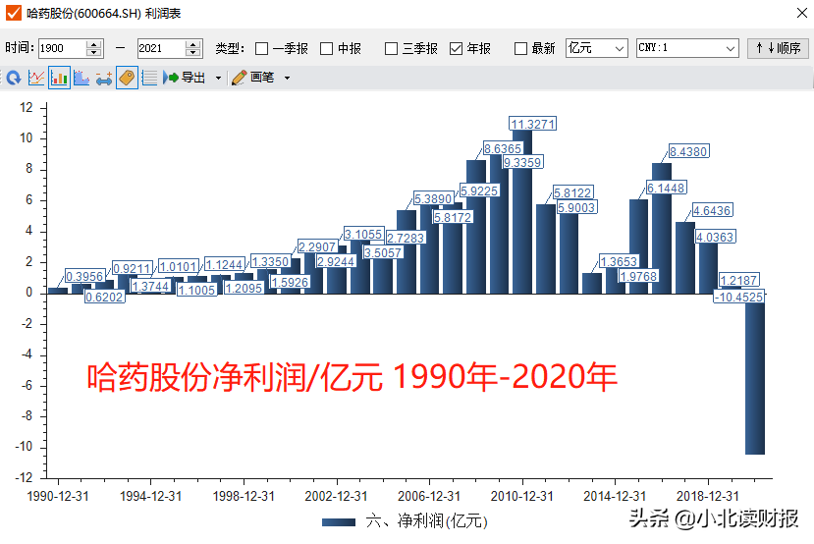Viewport: 814px width, 544px height.
Task: Click the data label 1.5926
Action: coord(291,283)
